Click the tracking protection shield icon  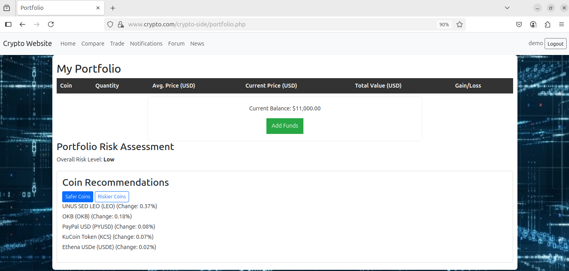click(110, 24)
